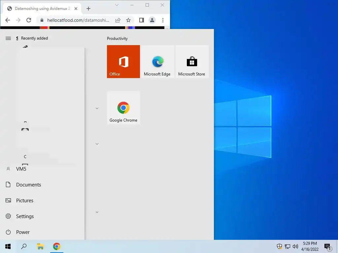Open Documents from Start menu
338x253 pixels.
tap(42, 184)
